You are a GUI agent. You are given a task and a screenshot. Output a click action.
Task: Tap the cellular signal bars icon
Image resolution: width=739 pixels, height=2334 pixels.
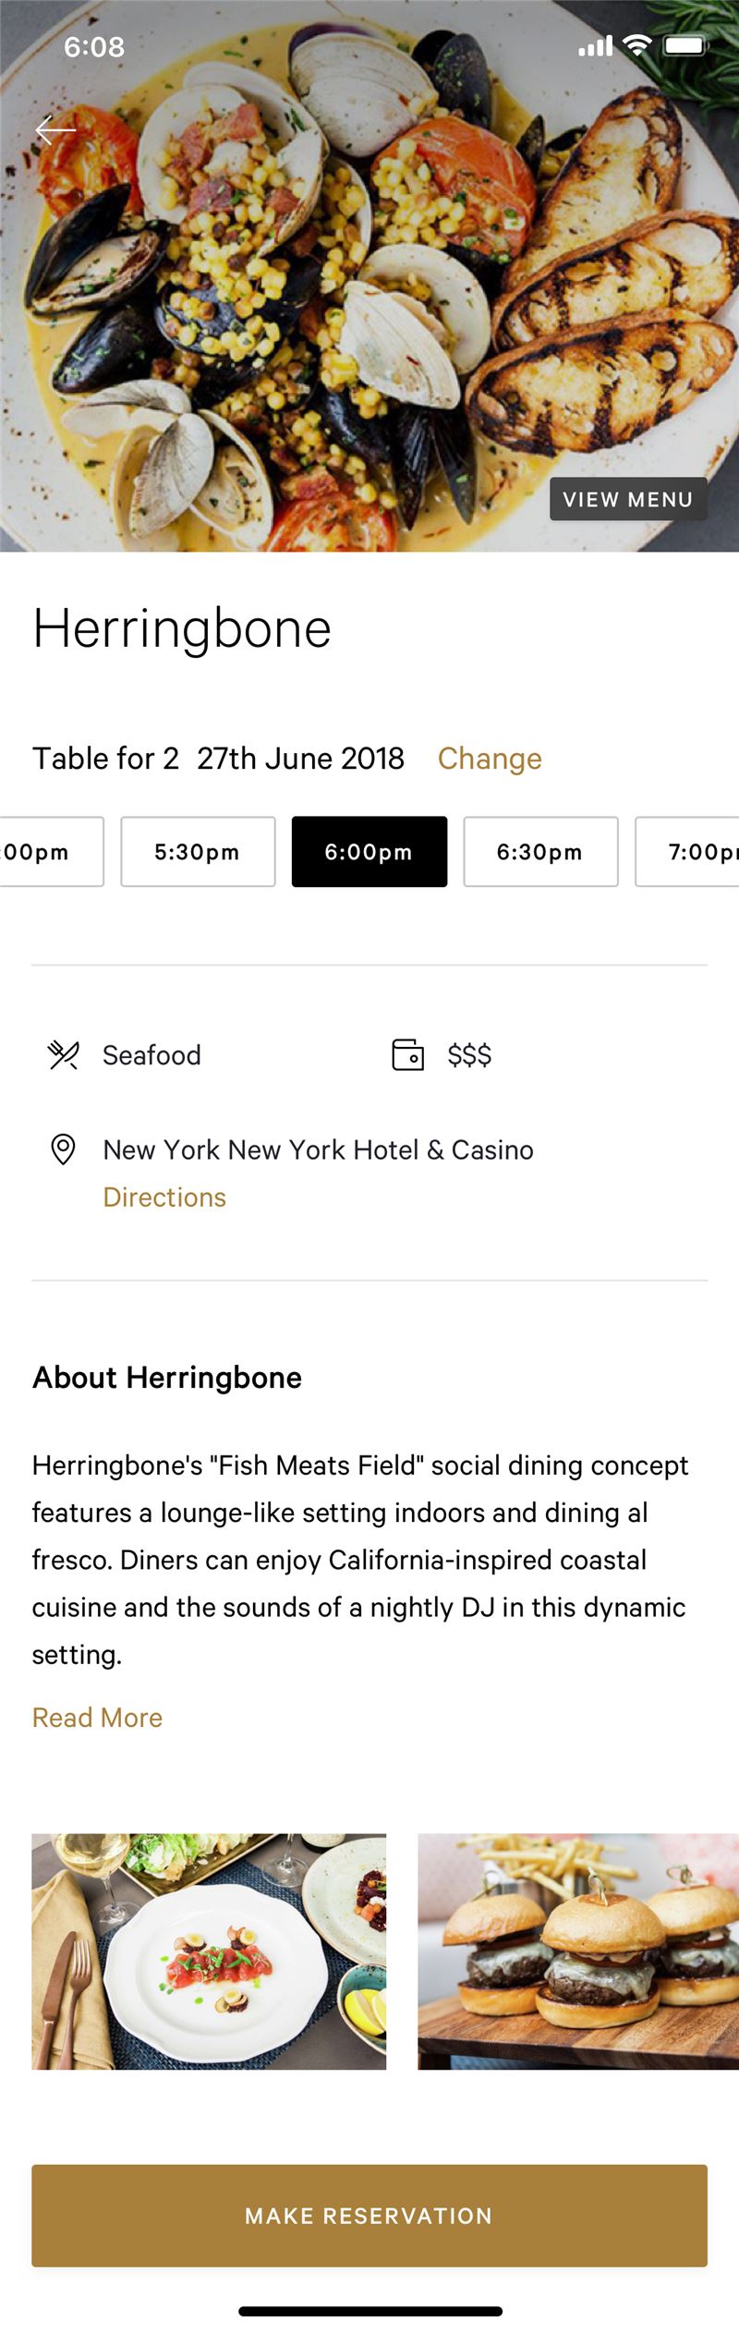596,46
